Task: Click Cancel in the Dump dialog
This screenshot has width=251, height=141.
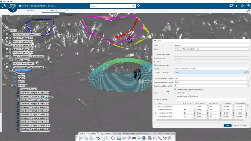Action: [x=236, y=125]
